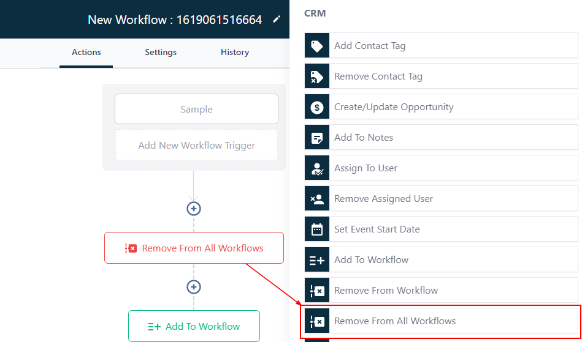
Task: Select the Create/Update Opportunity dollar icon
Action: coord(317,107)
